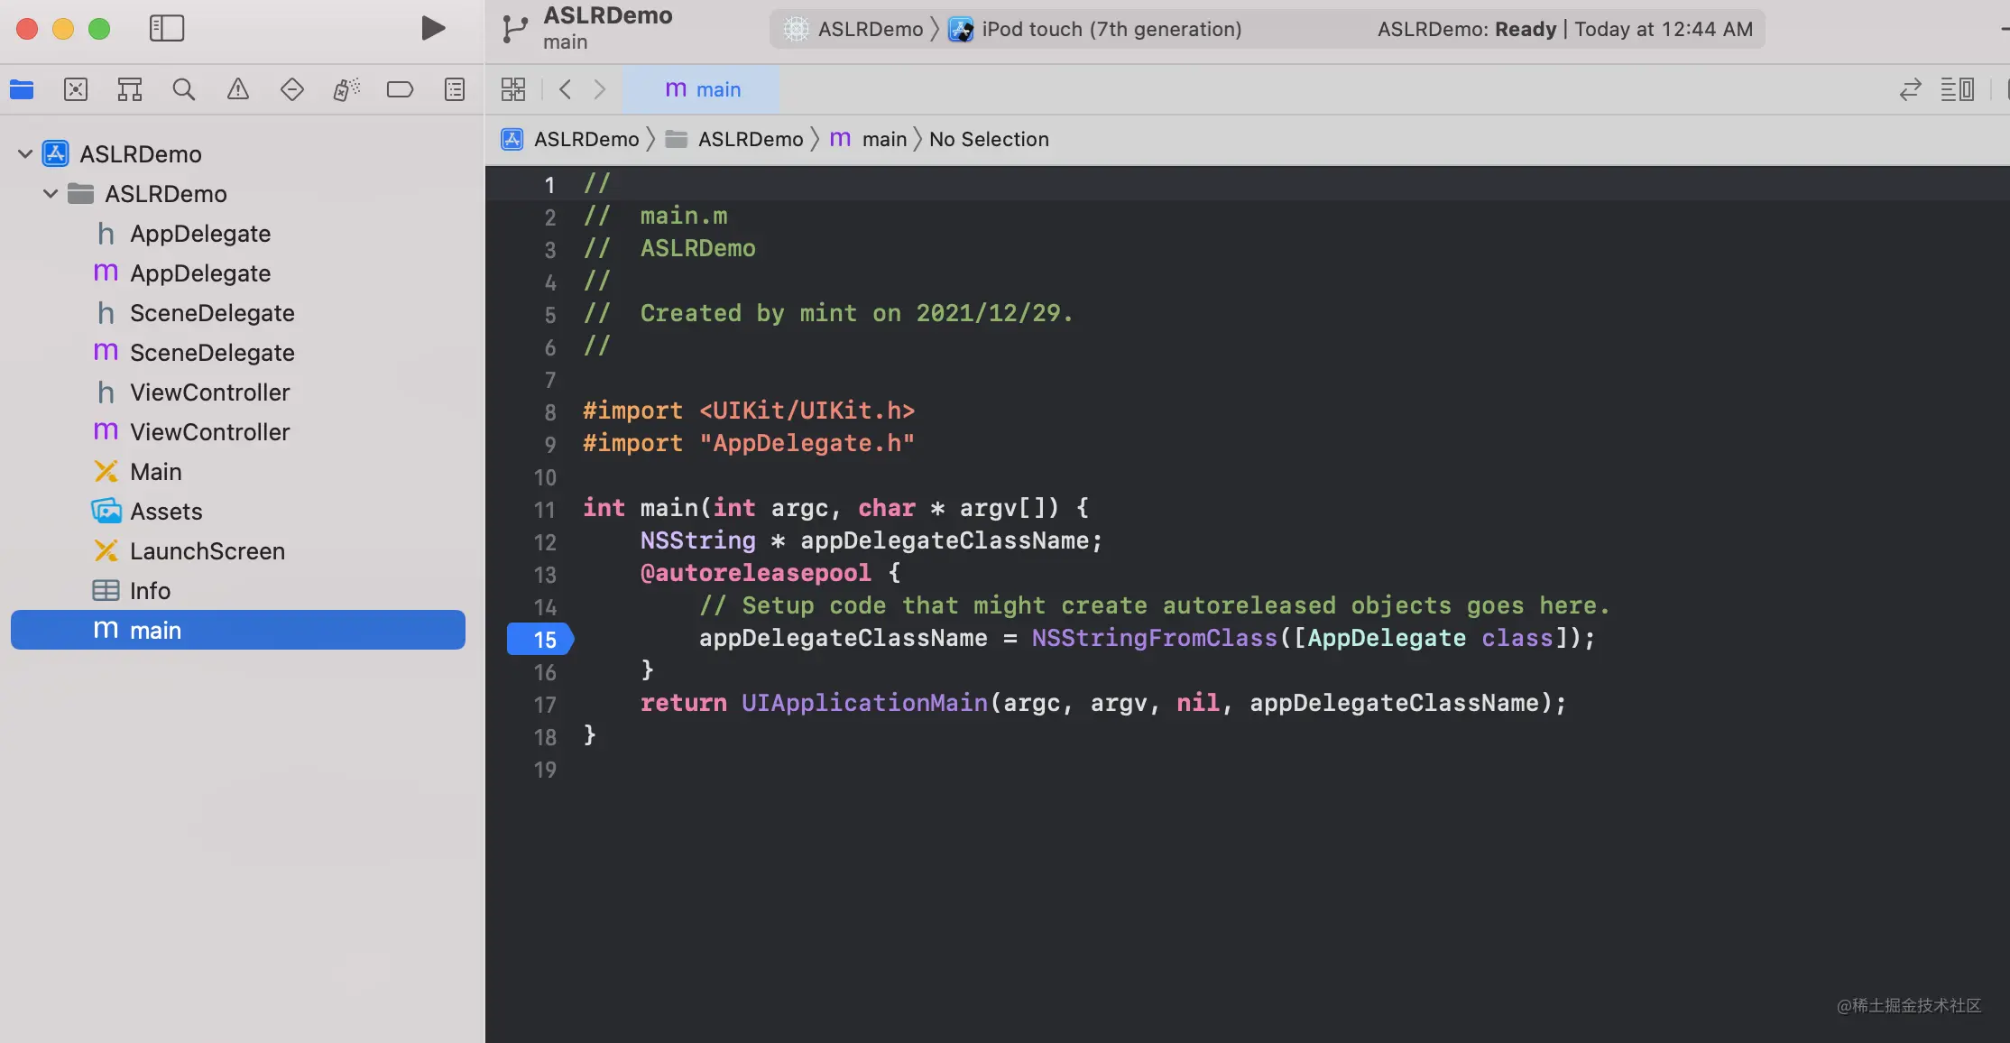Viewport: 2010px width, 1043px height.
Task: Click the main branch label
Action: pyautogui.click(x=566, y=42)
